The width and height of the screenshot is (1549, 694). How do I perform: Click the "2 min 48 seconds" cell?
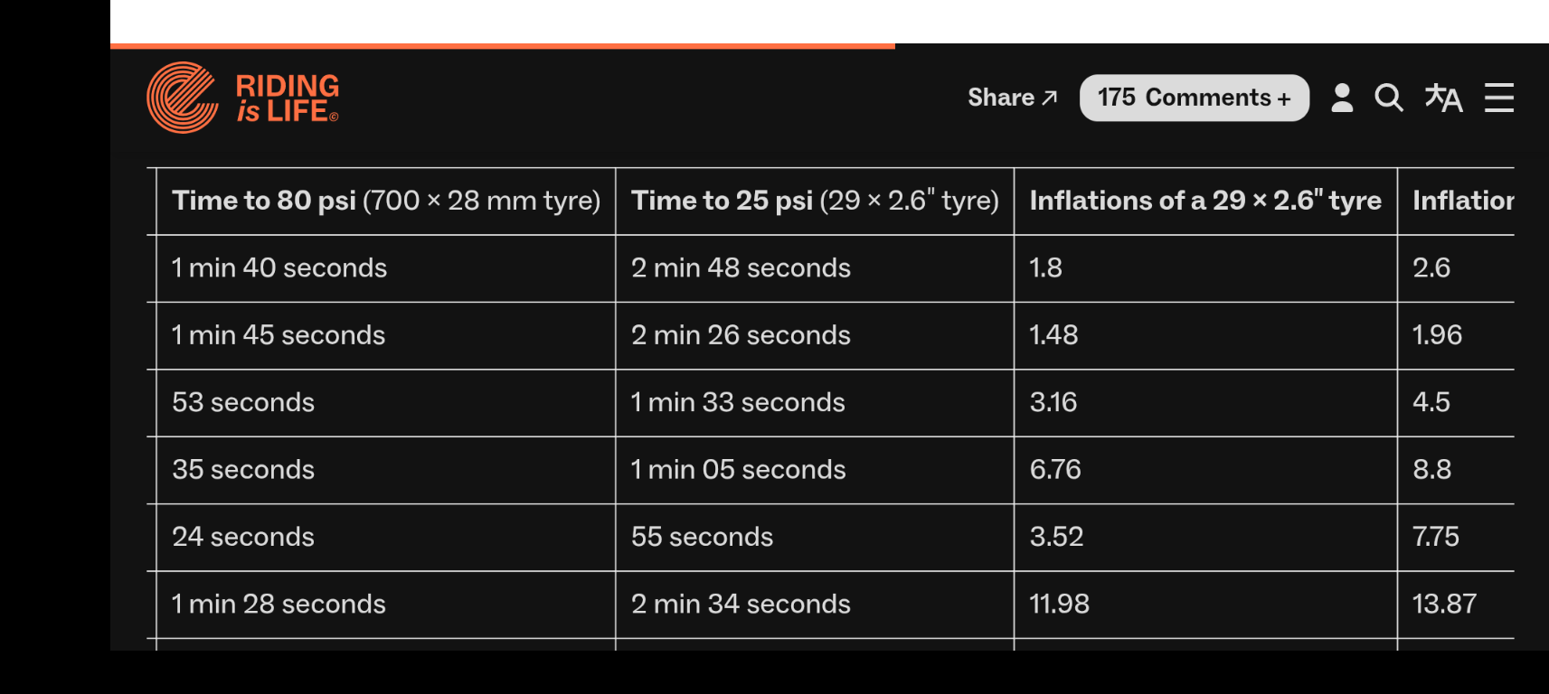point(741,268)
